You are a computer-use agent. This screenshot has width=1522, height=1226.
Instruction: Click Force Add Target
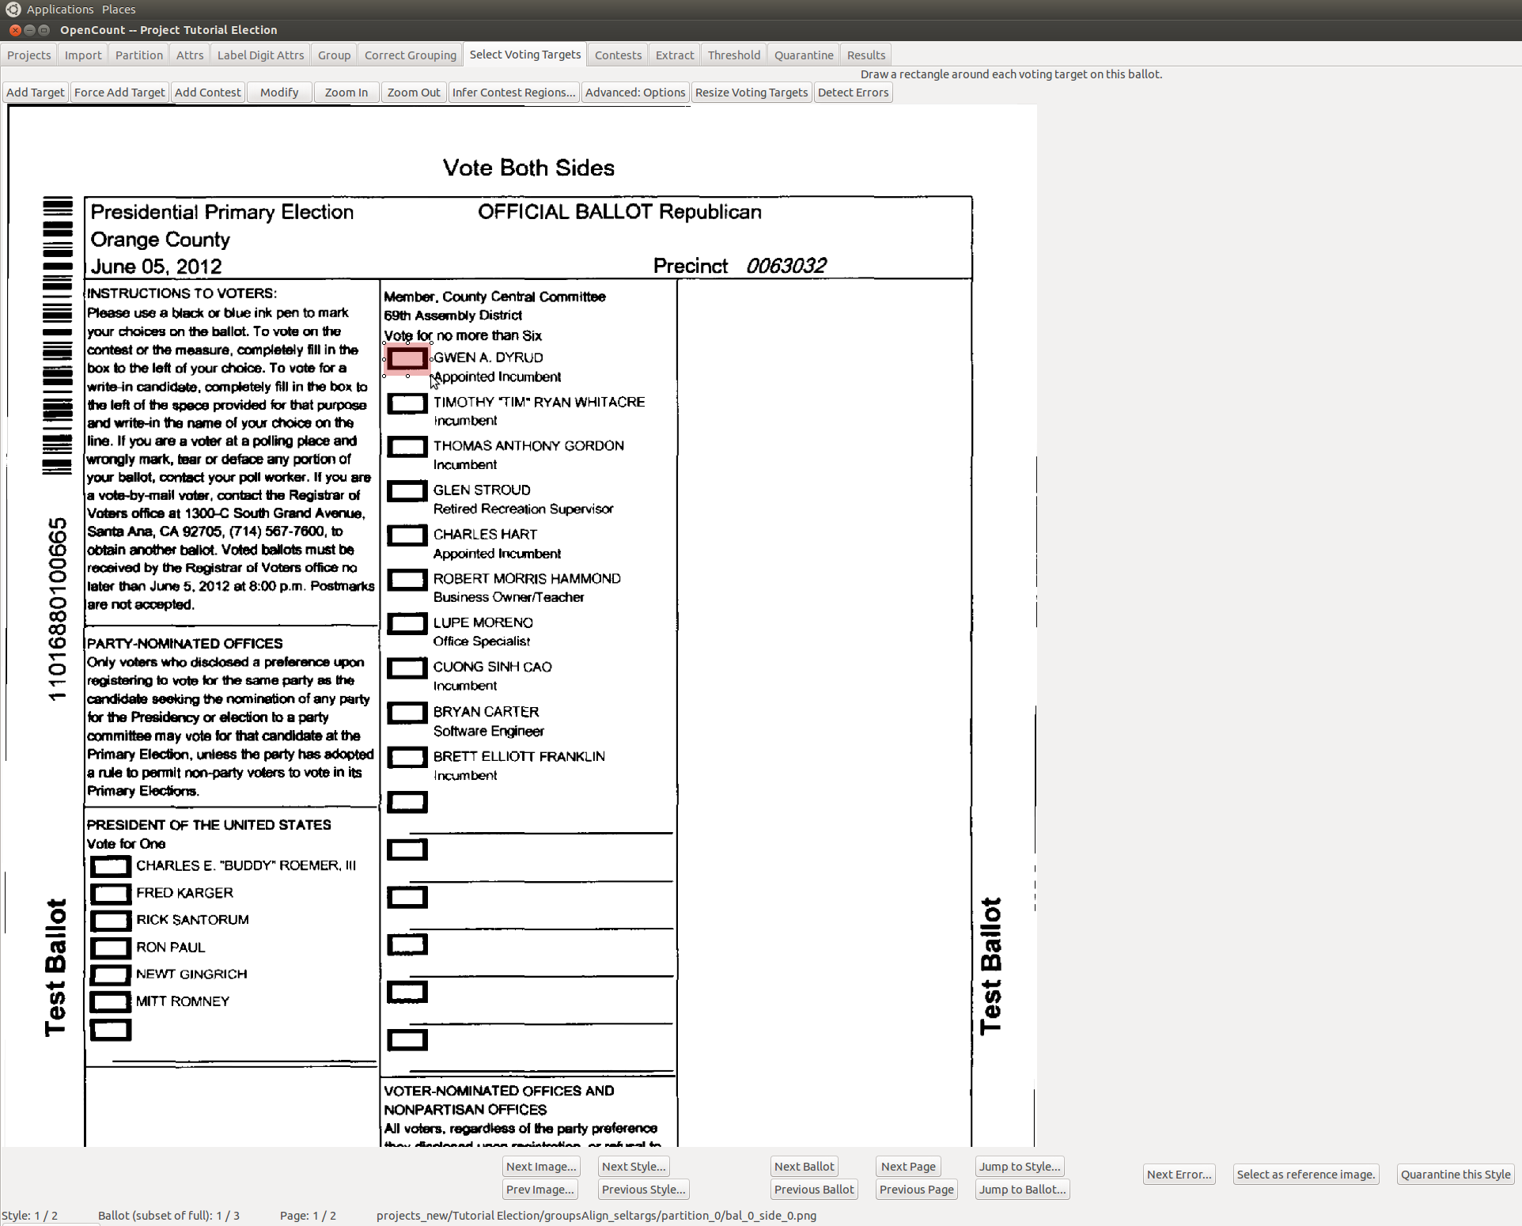(119, 93)
